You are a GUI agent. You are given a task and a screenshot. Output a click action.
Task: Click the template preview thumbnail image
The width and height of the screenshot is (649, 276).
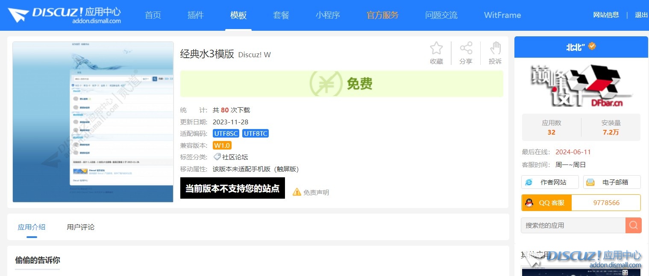[x=93, y=122]
